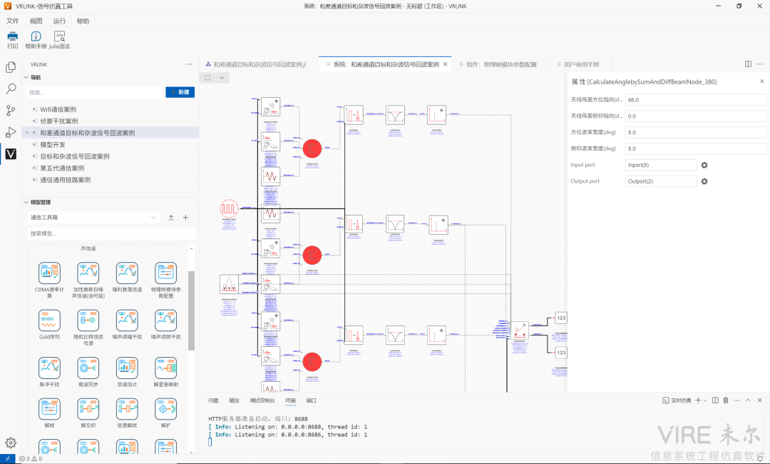
Task: Switch to 用户使用手册 tab
Action: (x=581, y=64)
